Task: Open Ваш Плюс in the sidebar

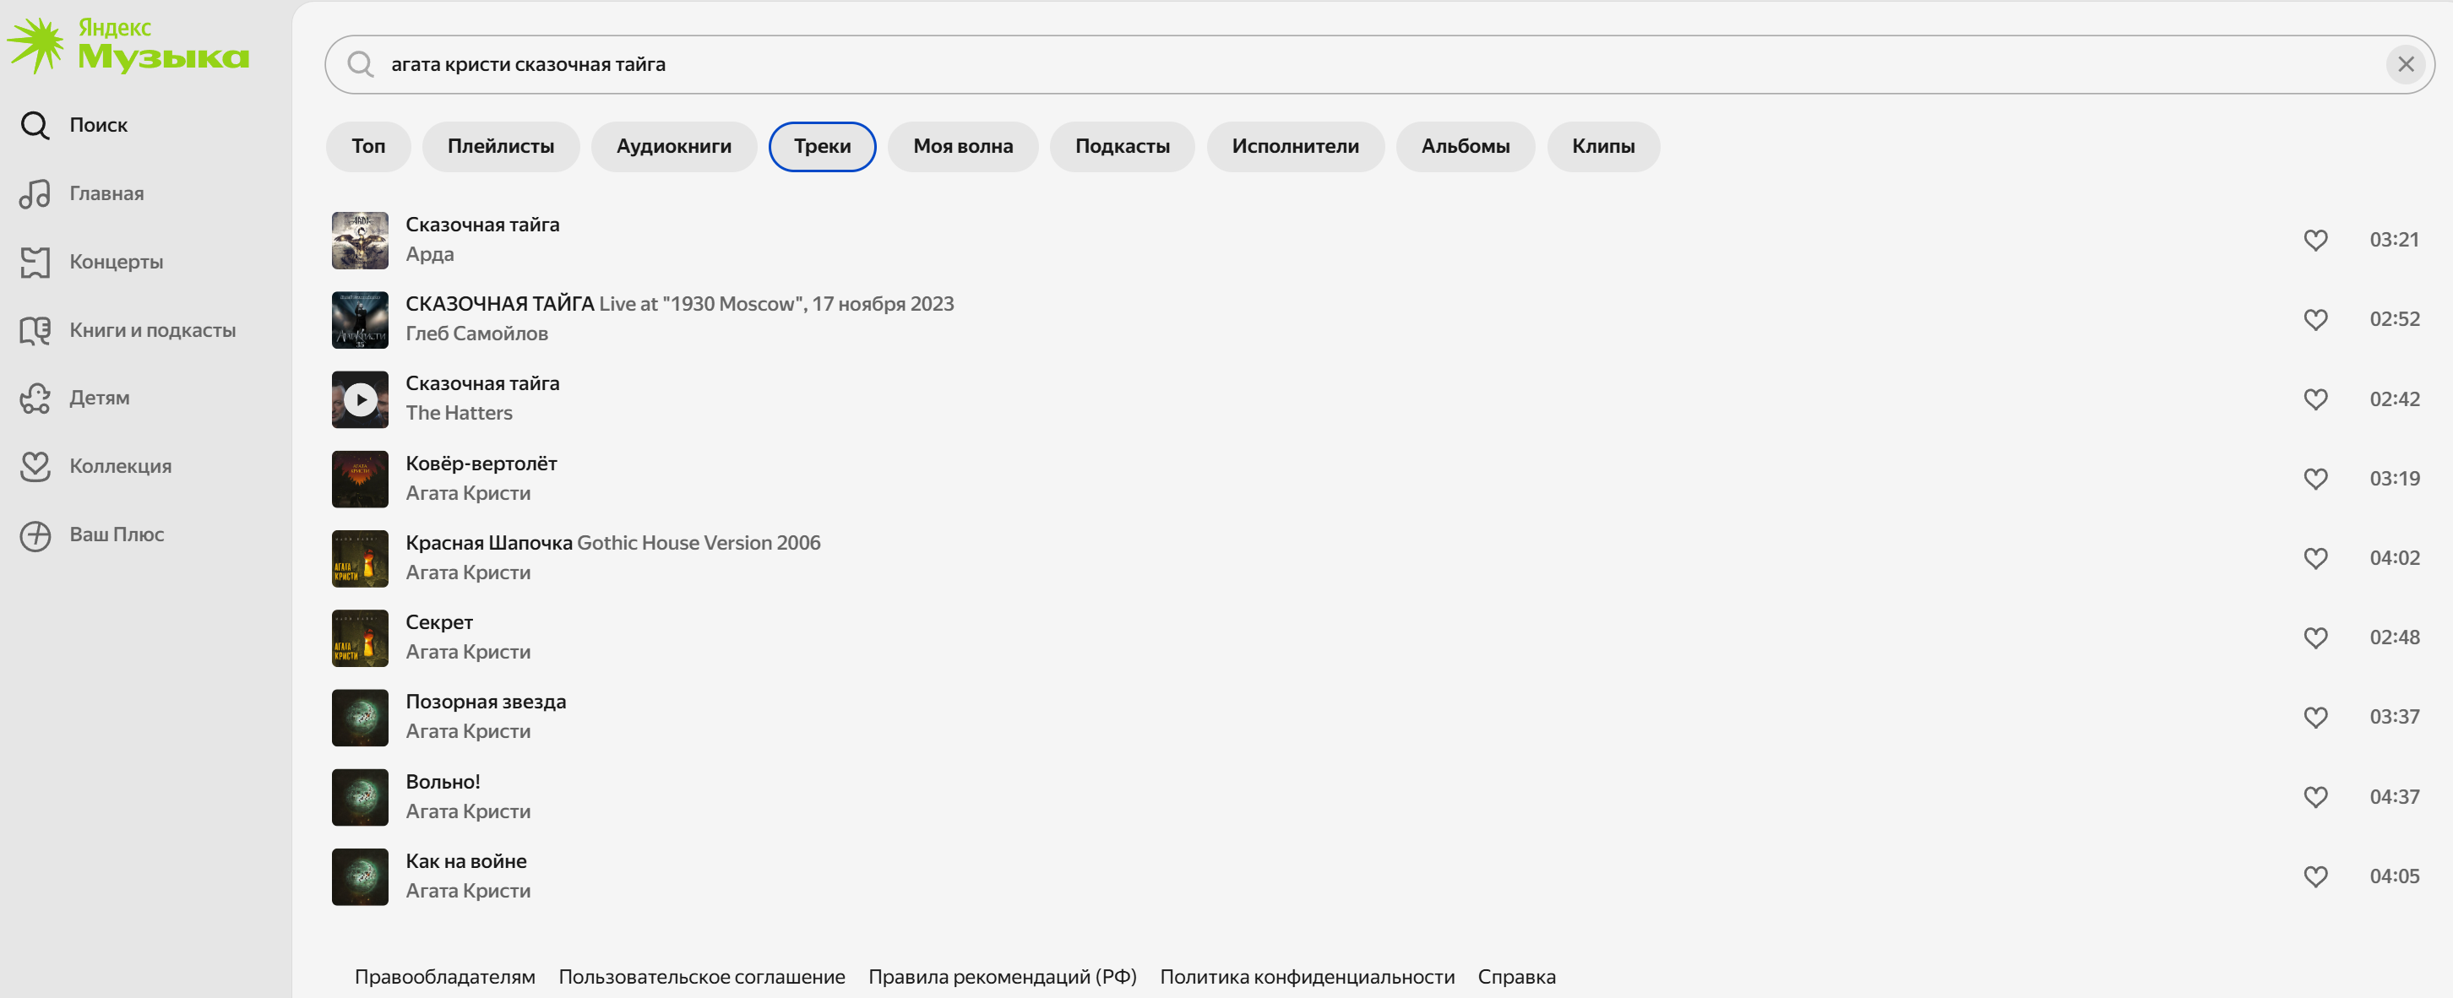Action: point(117,535)
